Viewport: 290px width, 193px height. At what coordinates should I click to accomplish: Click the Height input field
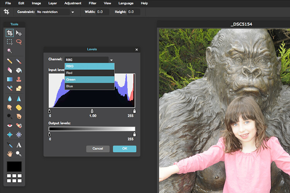click(x=134, y=12)
